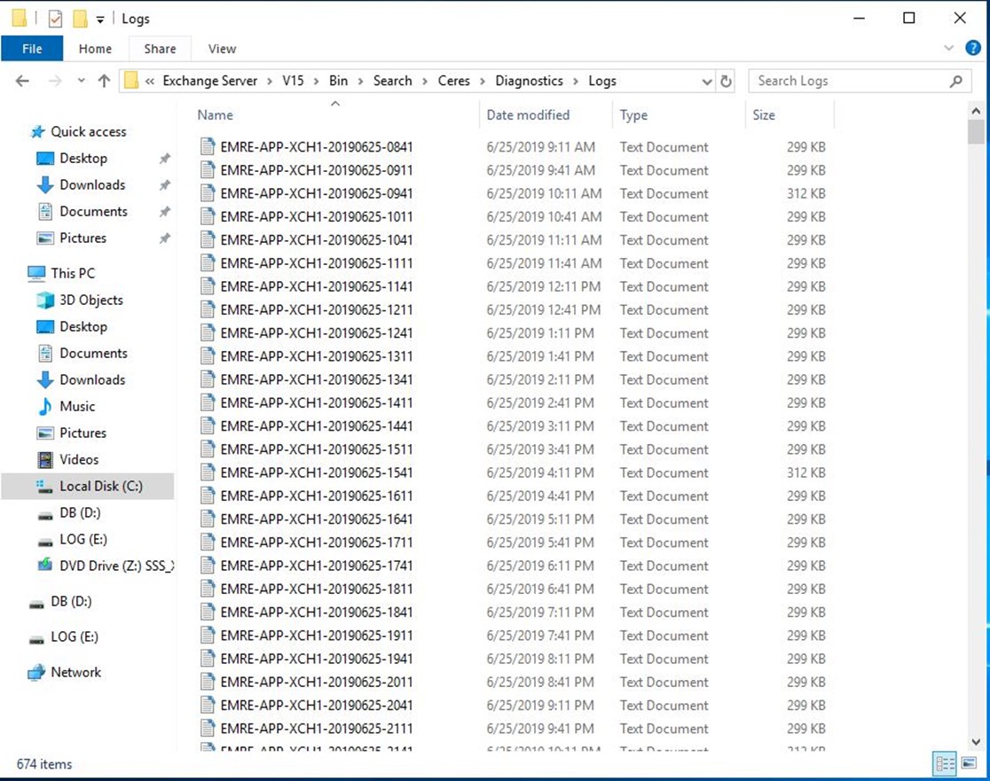Open the Customize Quick Access Toolbar dropdown
Viewport: 990px width, 781px height.
coord(99,20)
